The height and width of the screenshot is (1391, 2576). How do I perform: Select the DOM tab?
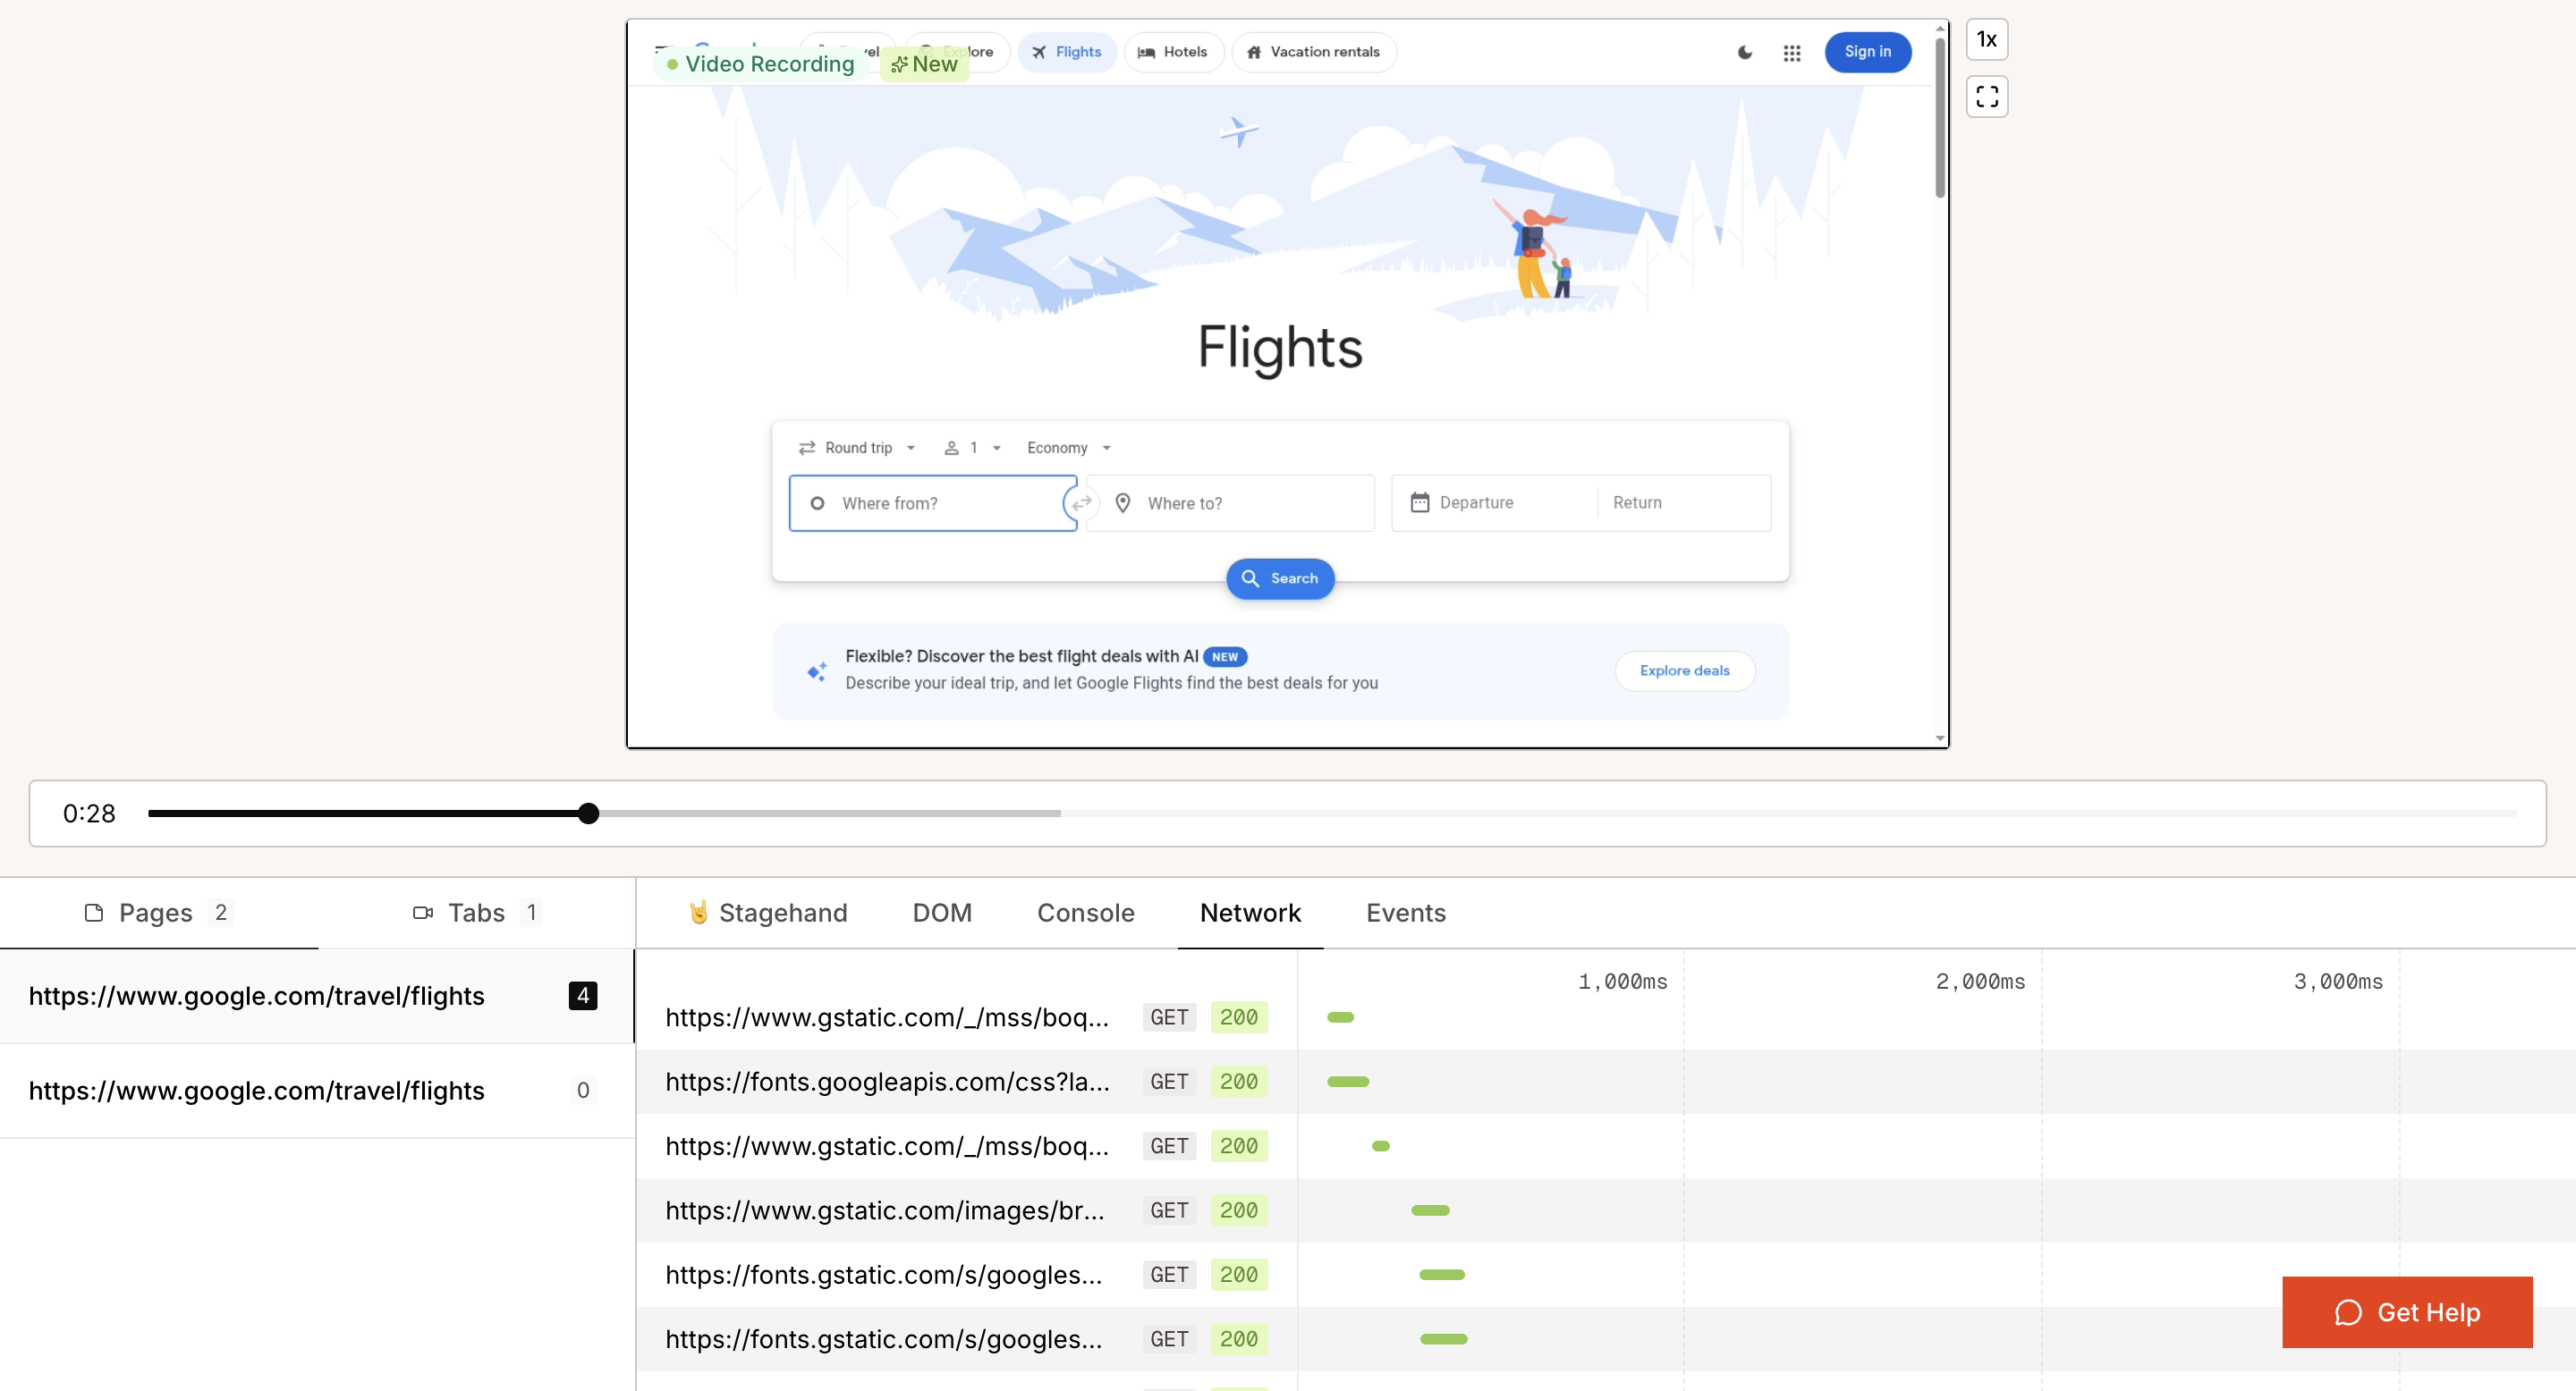click(941, 913)
